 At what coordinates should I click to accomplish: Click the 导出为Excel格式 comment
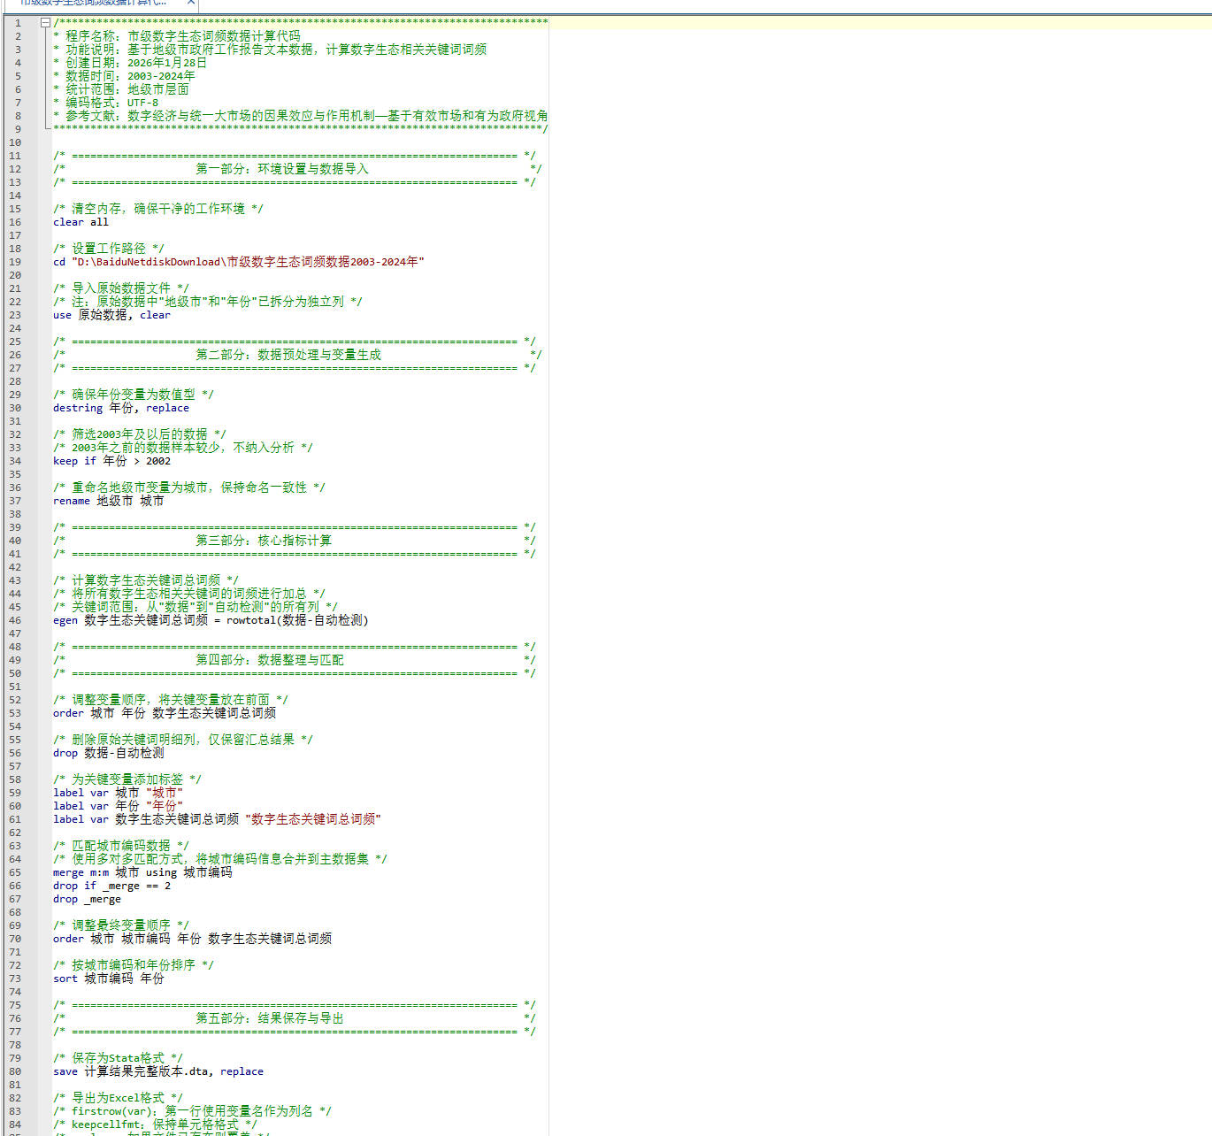point(118,1098)
